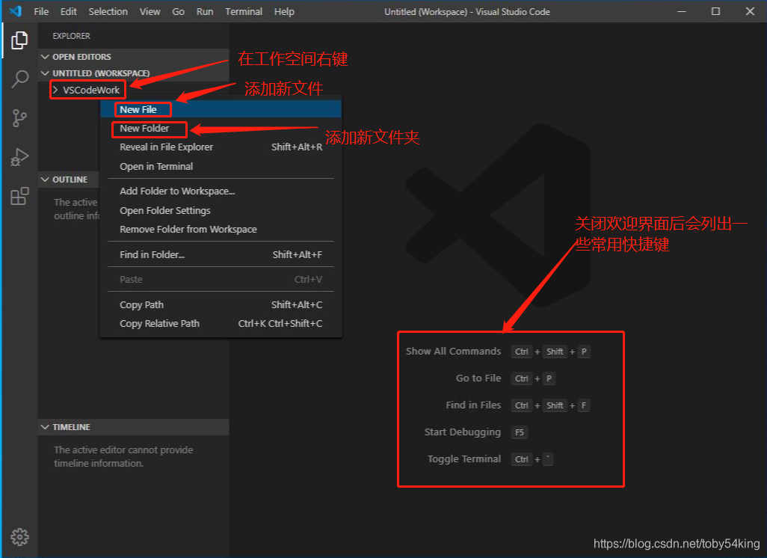Open Run and Debug view icon
This screenshot has width=767, height=558.
[19, 157]
